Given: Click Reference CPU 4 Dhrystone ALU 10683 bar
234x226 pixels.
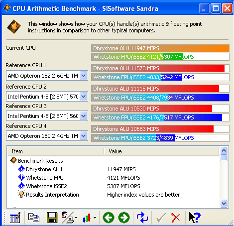Looking at the screenshot, I should tap(160, 129).
